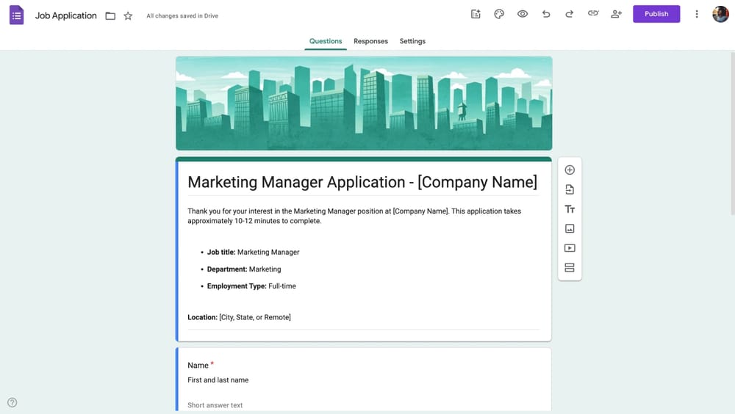Move form to folder
This screenshot has width=735, height=414.
pyautogui.click(x=110, y=15)
